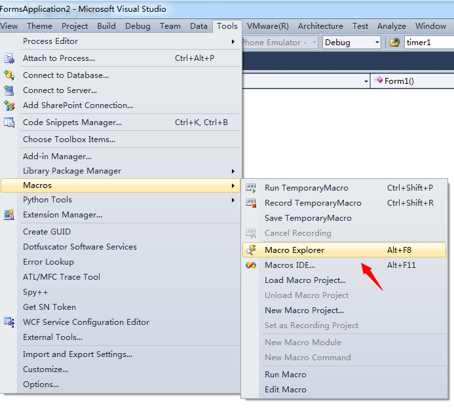454x412 pixels.
Task: Open the Test menu
Action: click(360, 26)
